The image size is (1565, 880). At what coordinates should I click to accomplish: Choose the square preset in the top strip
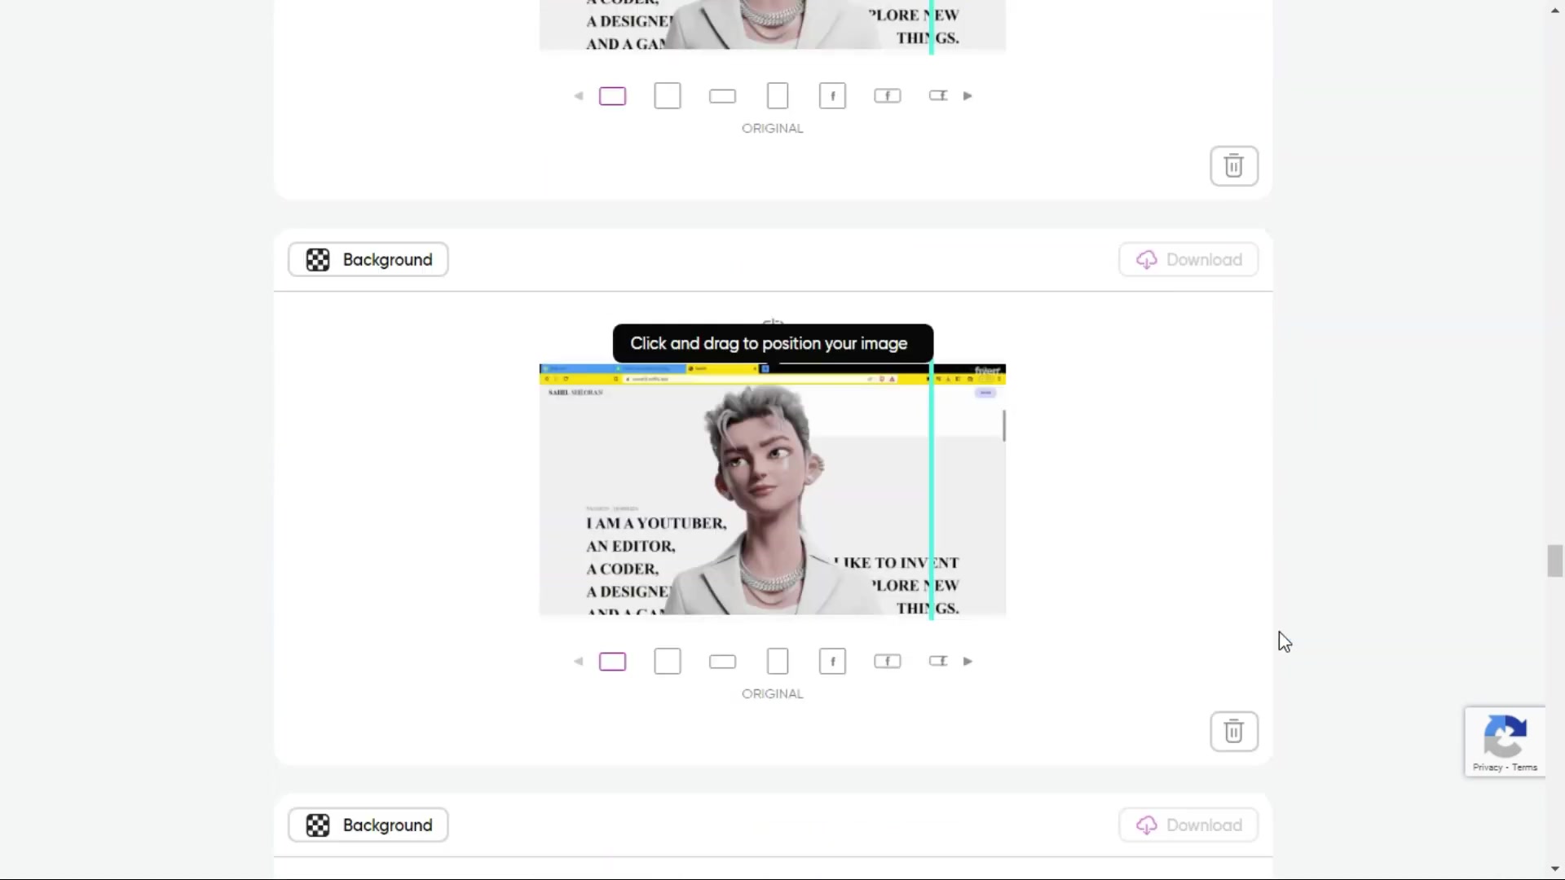[668, 96]
